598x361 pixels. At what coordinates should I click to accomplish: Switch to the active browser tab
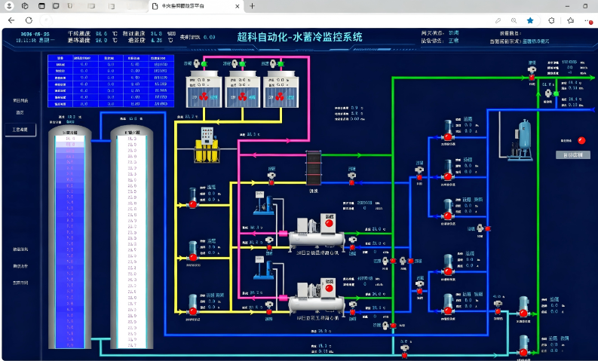[196, 6]
